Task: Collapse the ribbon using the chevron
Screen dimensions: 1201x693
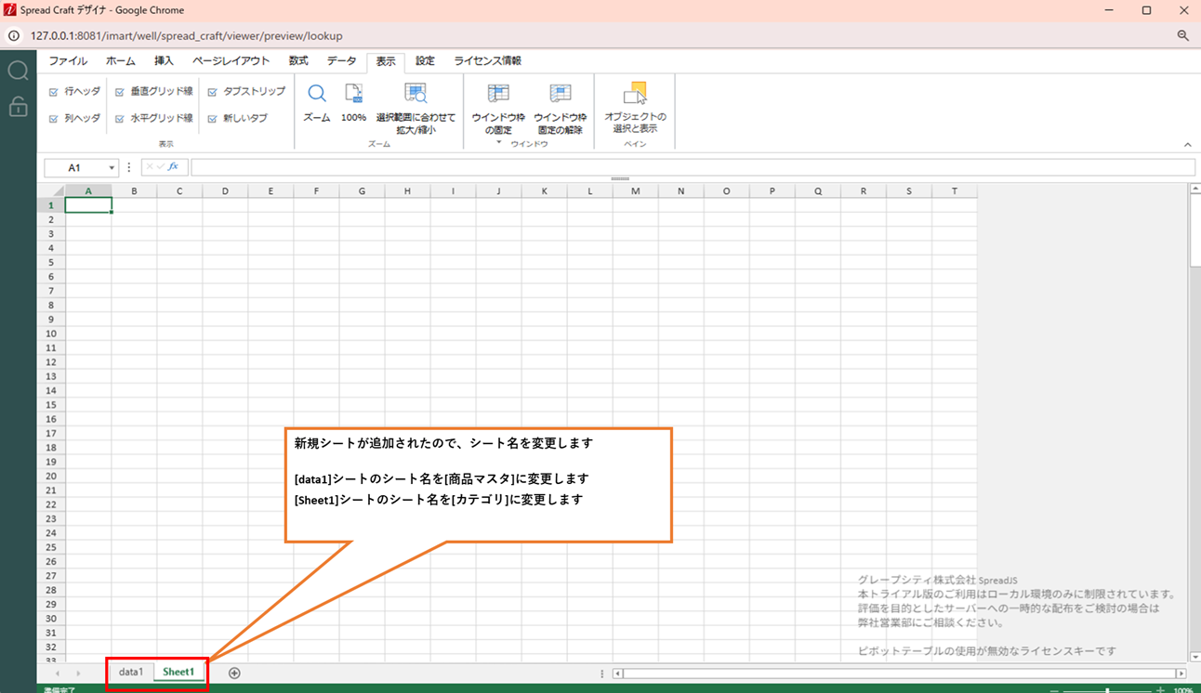Action: (1187, 145)
